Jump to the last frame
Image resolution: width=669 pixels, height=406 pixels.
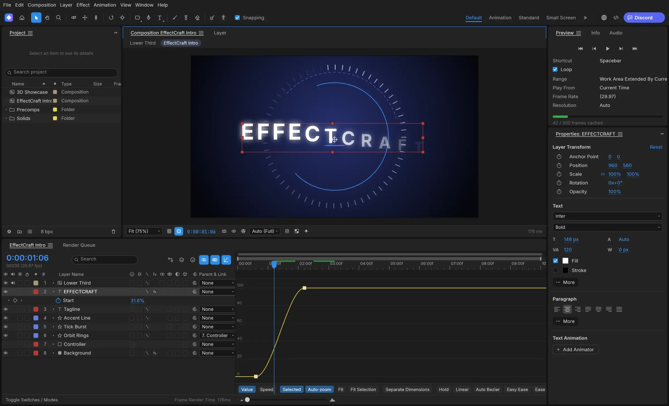(x=635, y=48)
